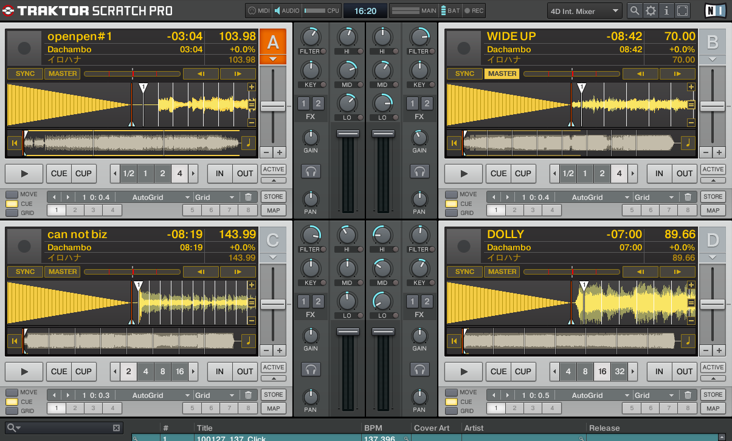This screenshot has height=441, width=732.
Task: Open Deck C's Grid type dropdown
Action: (x=215, y=395)
